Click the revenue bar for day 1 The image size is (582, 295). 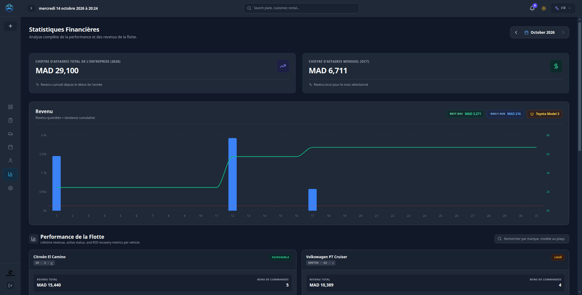pyautogui.click(x=56, y=183)
